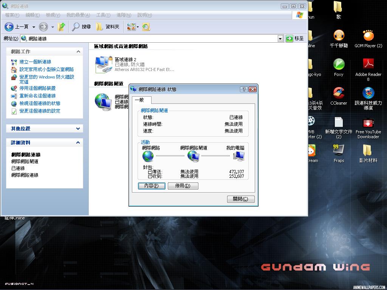Open the CCleaner desktop icon

click(x=339, y=93)
